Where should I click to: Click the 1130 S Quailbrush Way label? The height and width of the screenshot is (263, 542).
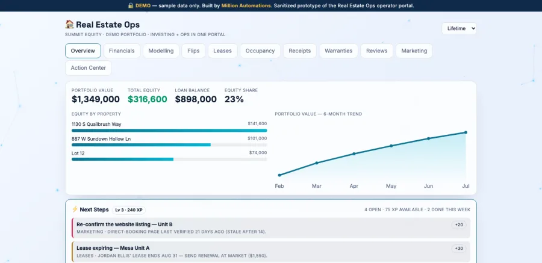click(x=96, y=124)
